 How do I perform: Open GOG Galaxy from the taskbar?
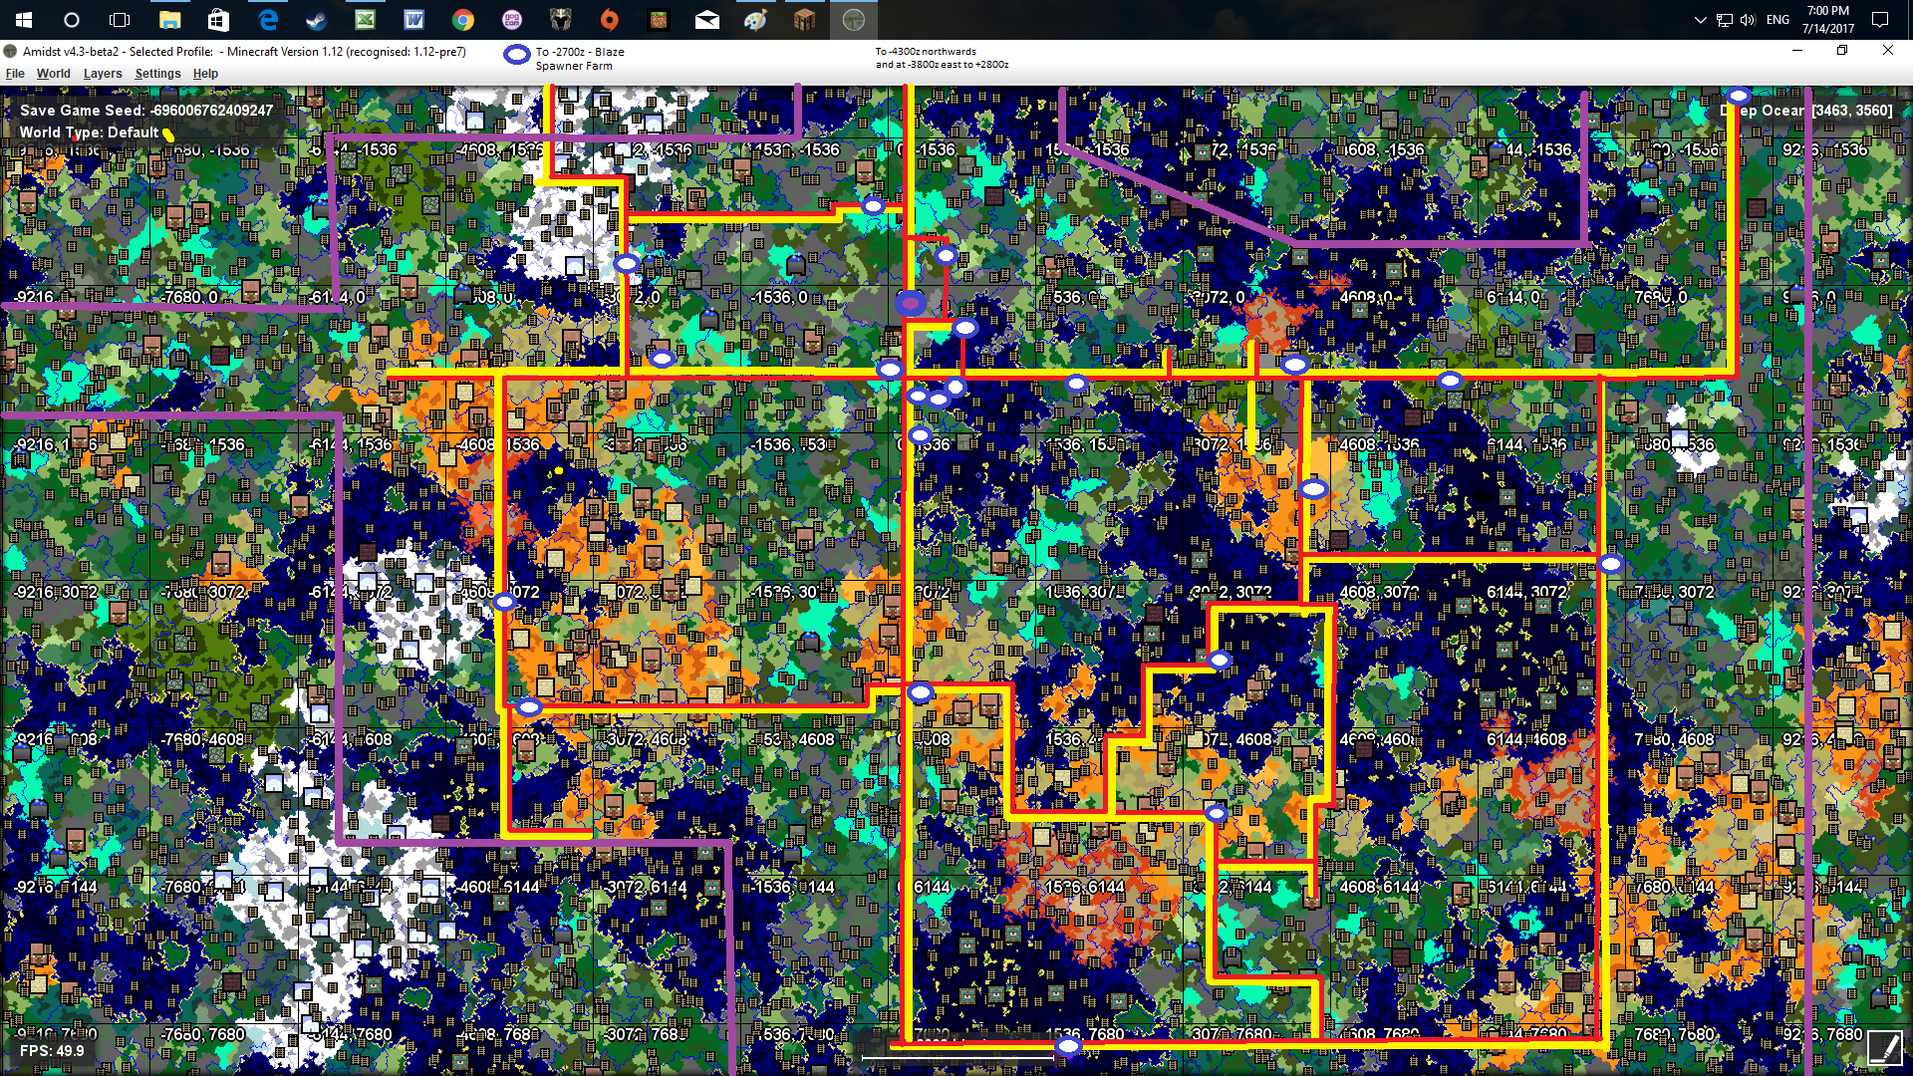tap(512, 20)
